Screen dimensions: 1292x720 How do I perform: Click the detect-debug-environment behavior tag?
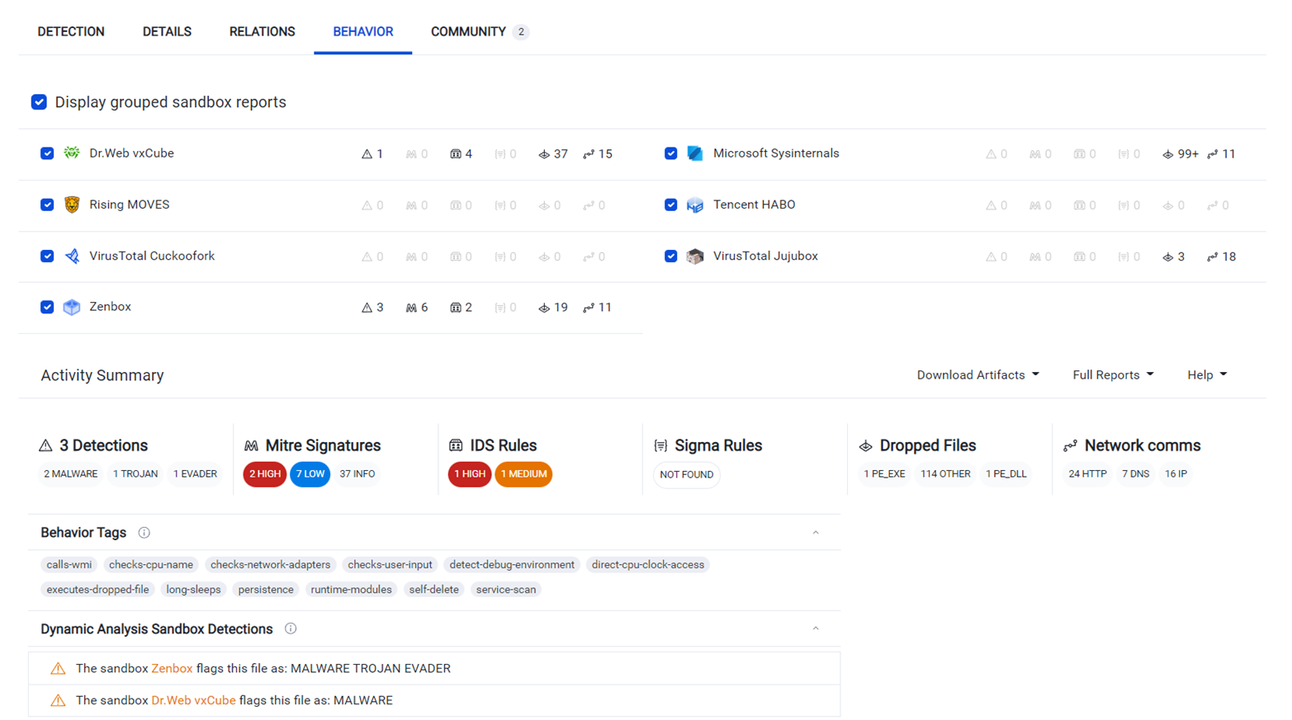[512, 565]
